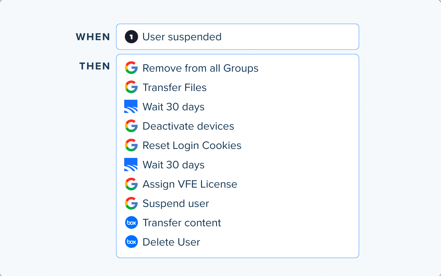Select the Reset Login Cookies step
Viewport: 441px width, 276px height.
tap(192, 146)
